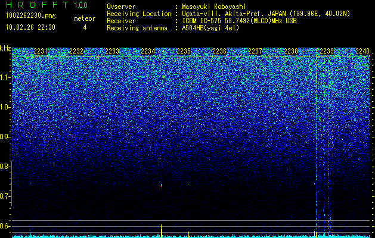Click the small yellow signal spike near 2235

[x=188, y=234]
